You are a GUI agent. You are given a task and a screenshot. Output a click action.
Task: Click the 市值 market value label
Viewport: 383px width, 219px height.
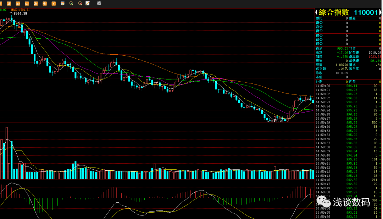(x=319, y=77)
